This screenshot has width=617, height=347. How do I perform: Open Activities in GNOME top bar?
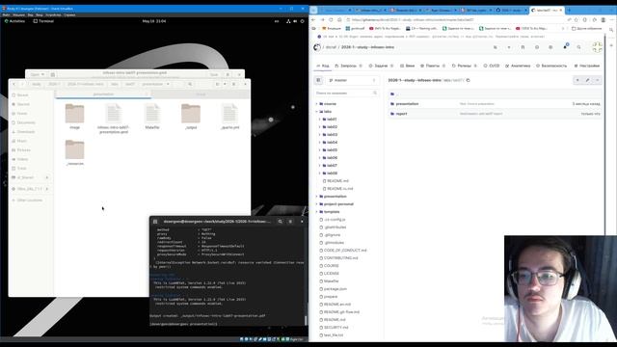[14, 21]
